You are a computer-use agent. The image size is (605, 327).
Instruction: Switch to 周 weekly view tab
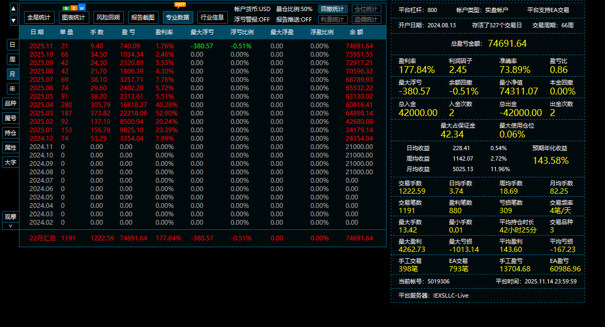pyautogui.click(x=13, y=59)
